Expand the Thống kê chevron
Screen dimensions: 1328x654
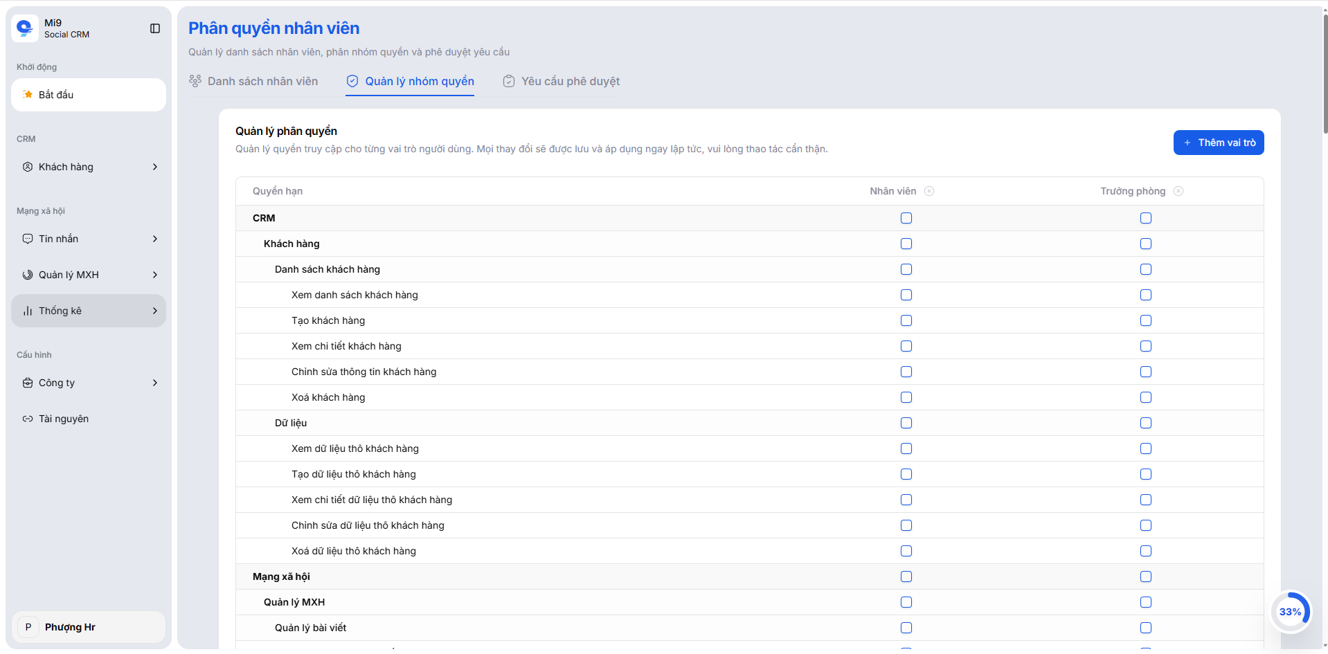(x=155, y=311)
